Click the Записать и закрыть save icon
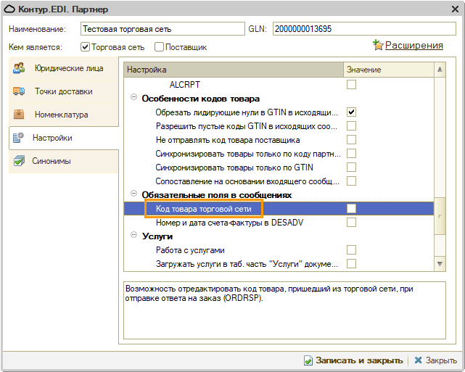This screenshot has width=465, height=372. click(x=308, y=360)
